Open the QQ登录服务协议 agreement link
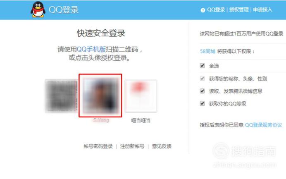 click(x=263, y=125)
